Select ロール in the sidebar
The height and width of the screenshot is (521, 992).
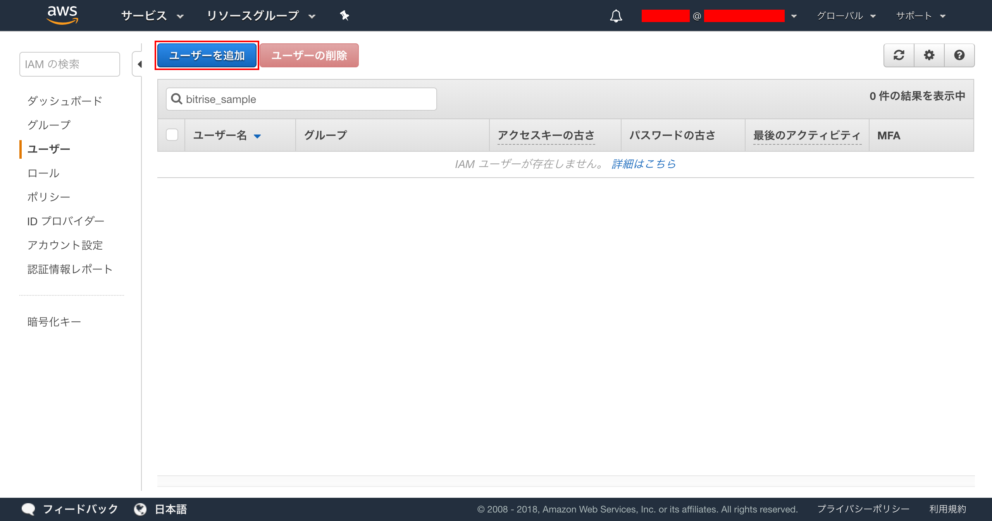click(x=43, y=173)
